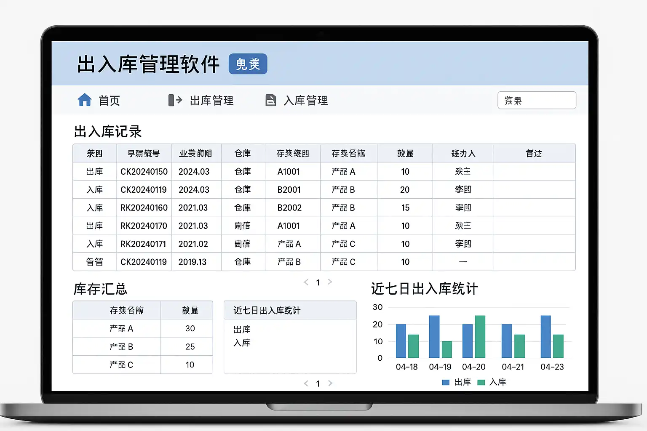Screen dimensions: 647x431
Task: Focus the search box in the navigation bar
Action: pos(537,100)
